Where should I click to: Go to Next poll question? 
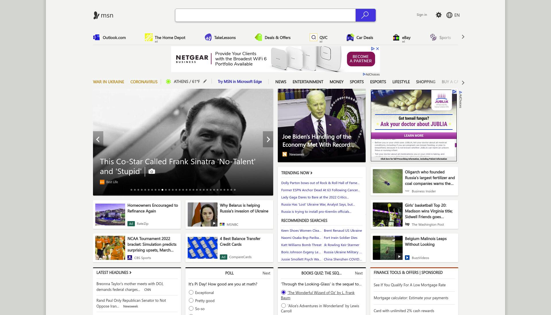(266, 273)
